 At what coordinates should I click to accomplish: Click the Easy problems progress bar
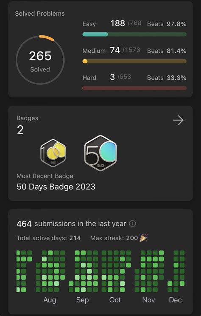[x=134, y=34]
